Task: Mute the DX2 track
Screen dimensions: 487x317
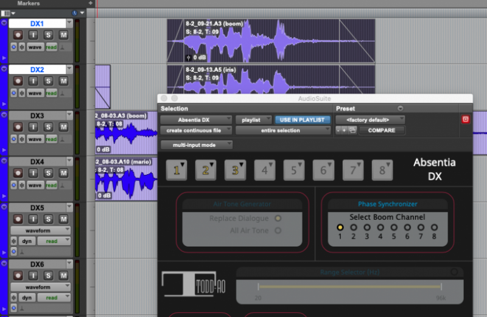Action: 63,81
